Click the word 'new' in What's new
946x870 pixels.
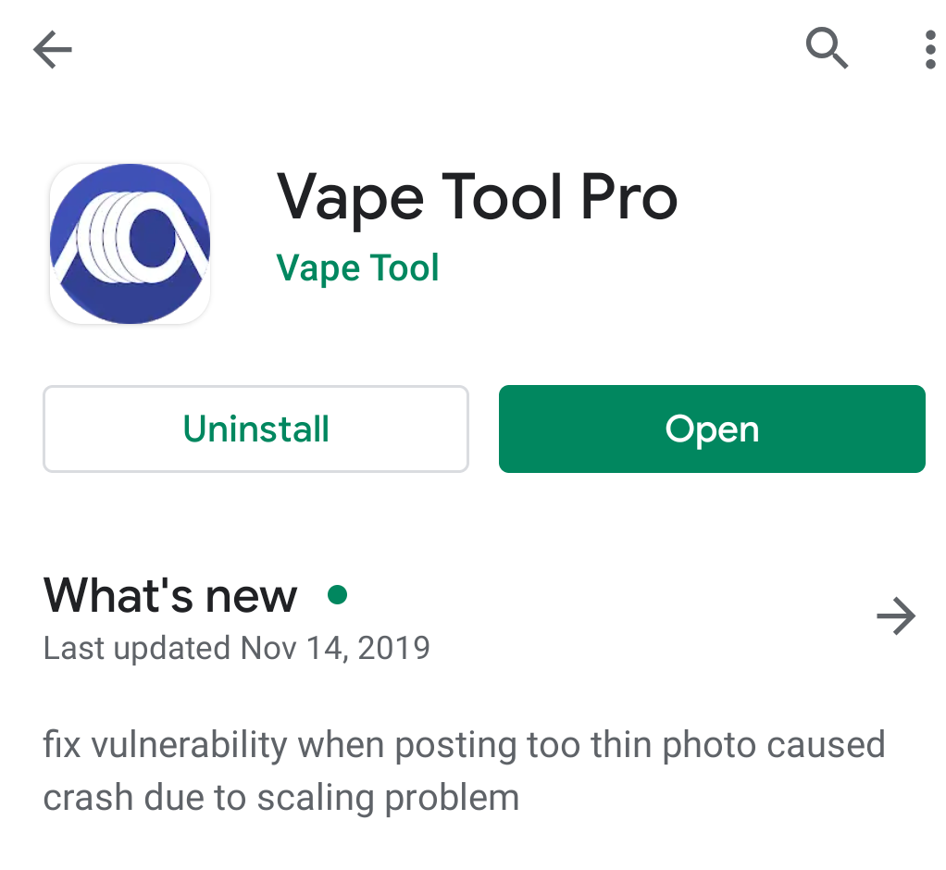tap(252, 597)
